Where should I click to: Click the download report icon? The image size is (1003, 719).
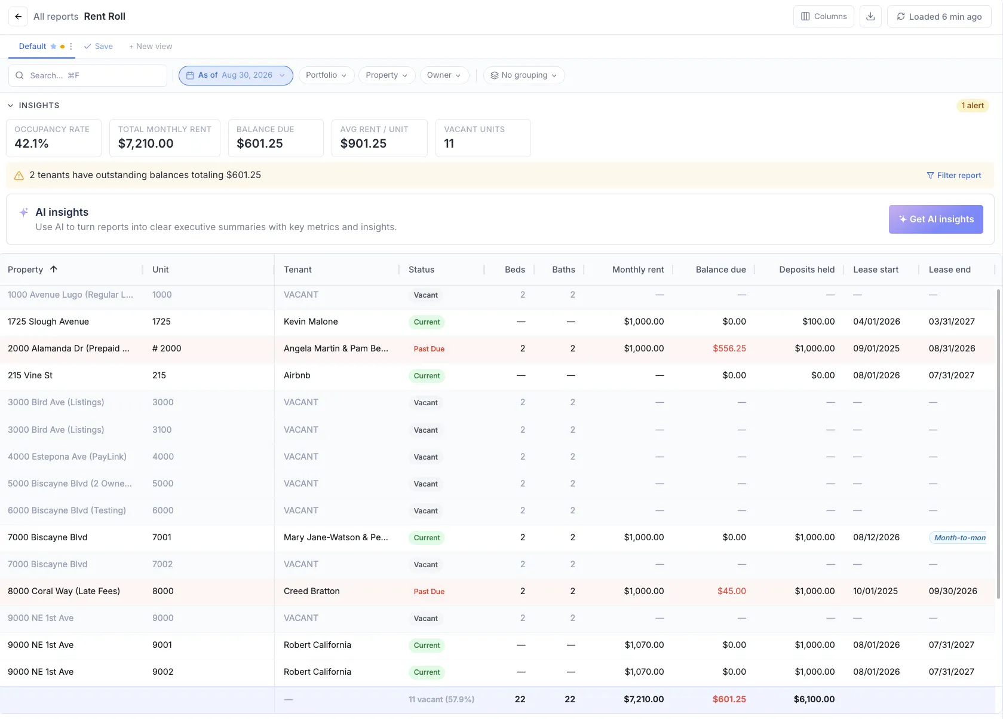[870, 17]
